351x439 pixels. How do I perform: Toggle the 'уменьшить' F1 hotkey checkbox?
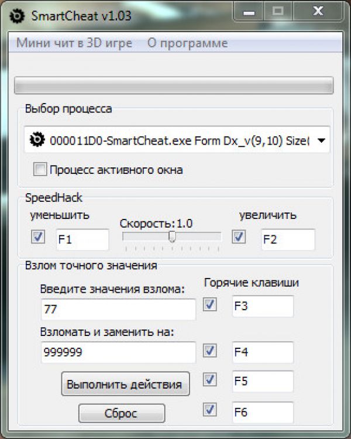(39, 237)
